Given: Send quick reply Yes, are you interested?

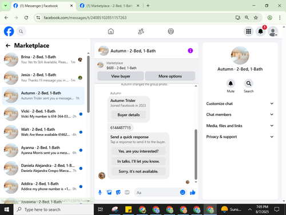Looking at the screenshot, I should [x=138, y=151].
